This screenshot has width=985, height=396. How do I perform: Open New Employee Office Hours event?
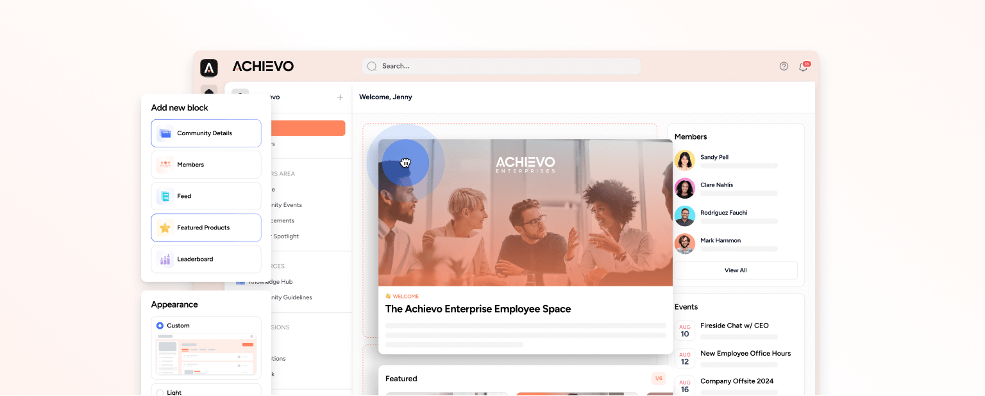click(746, 354)
